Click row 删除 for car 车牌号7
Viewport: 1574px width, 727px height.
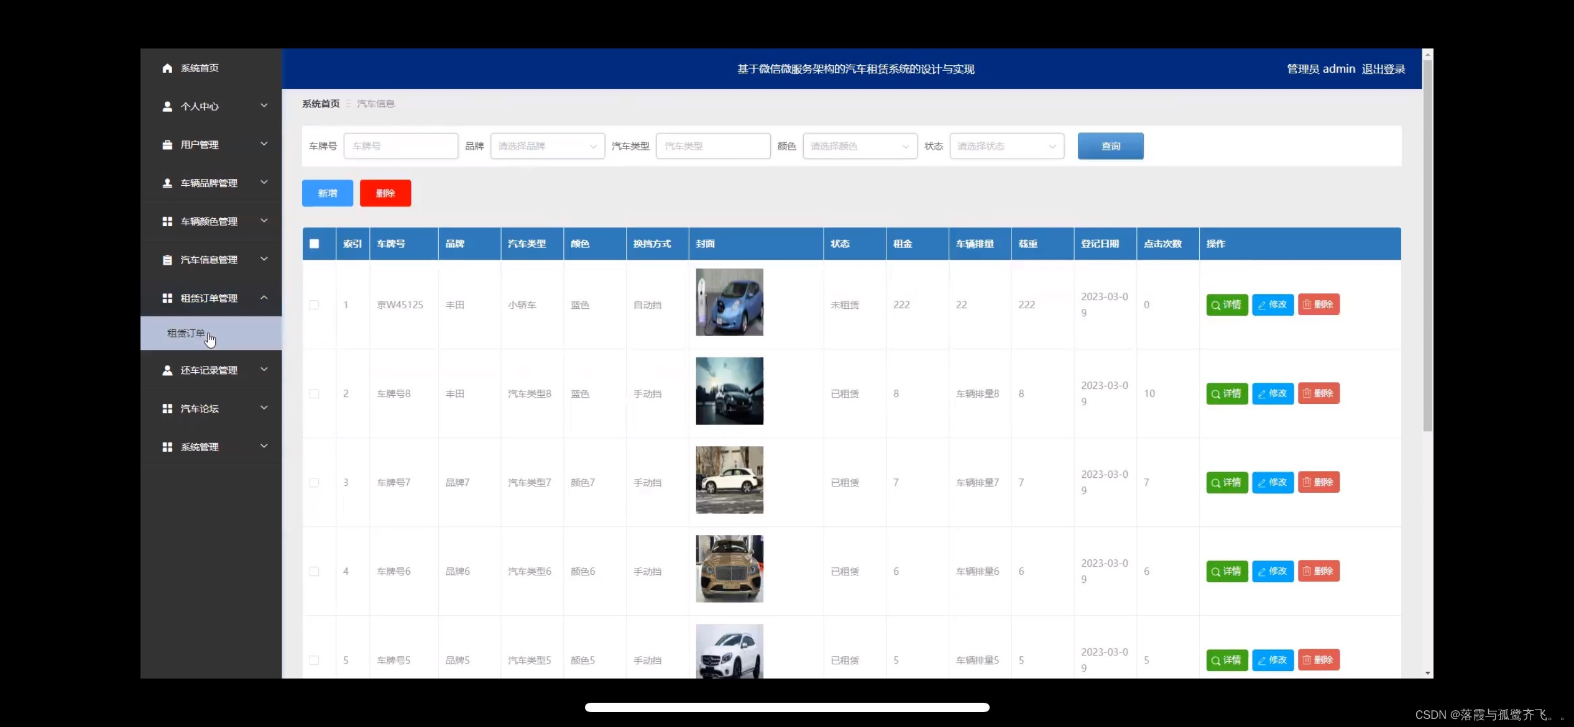pyautogui.click(x=1319, y=482)
